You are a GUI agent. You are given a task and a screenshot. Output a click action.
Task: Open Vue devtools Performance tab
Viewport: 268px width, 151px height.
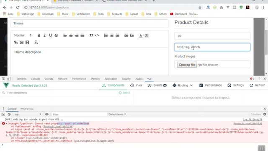pyautogui.click(x=211, y=85)
